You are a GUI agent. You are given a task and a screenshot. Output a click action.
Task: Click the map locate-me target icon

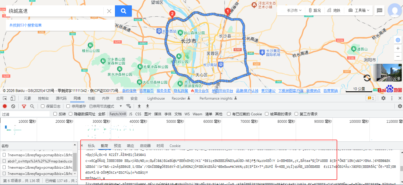[x=398, y=40]
